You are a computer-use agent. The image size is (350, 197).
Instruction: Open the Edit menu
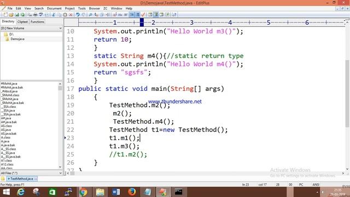pos(18,9)
